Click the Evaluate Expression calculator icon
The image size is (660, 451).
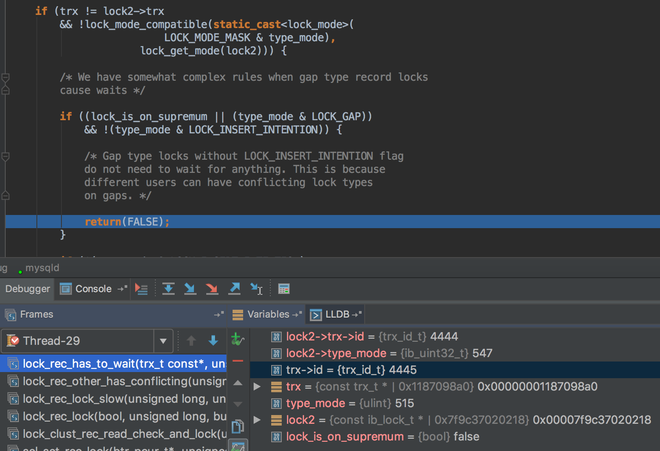[x=284, y=289]
